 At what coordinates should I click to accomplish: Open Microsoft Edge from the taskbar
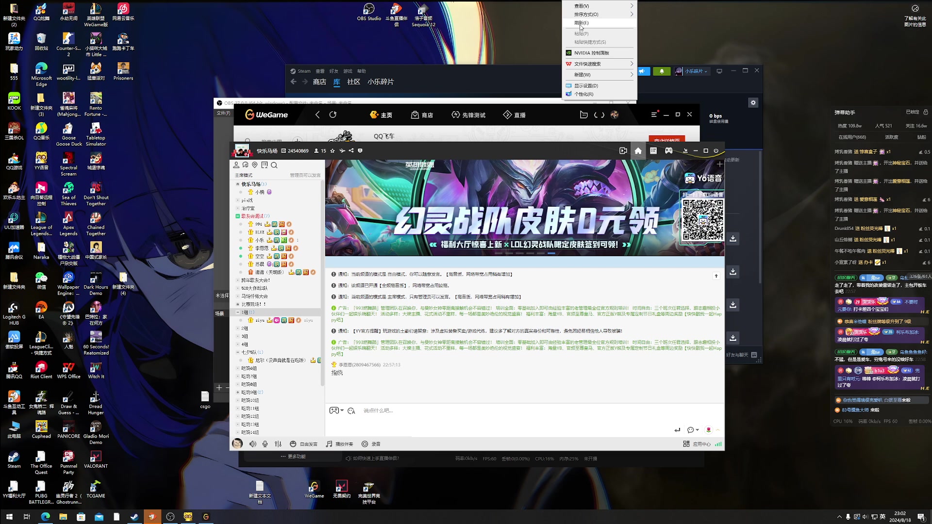pos(45,517)
